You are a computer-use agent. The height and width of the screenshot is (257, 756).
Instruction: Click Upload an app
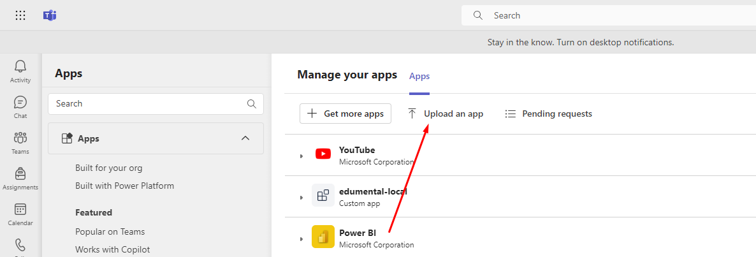click(x=446, y=114)
